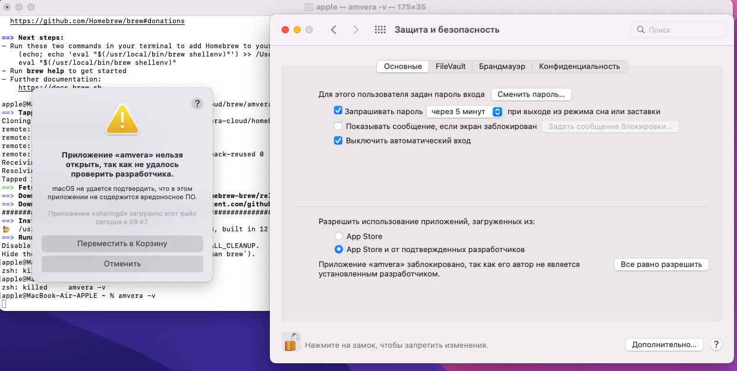This screenshot has width=737, height=371.
Task: Click the lock icon to prevent changes
Action: click(291, 342)
